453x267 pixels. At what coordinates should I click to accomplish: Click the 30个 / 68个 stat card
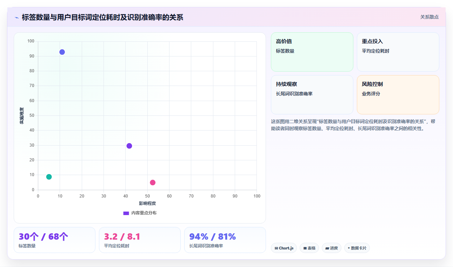pyautogui.click(x=54, y=240)
